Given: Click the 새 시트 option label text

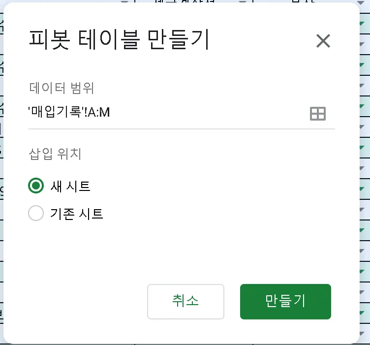Looking at the screenshot, I should pyautogui.click(x=70, y=186).
